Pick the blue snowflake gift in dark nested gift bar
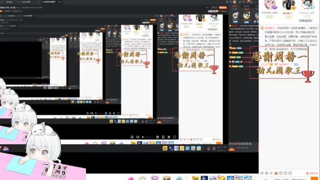 [x=188, y=148]
